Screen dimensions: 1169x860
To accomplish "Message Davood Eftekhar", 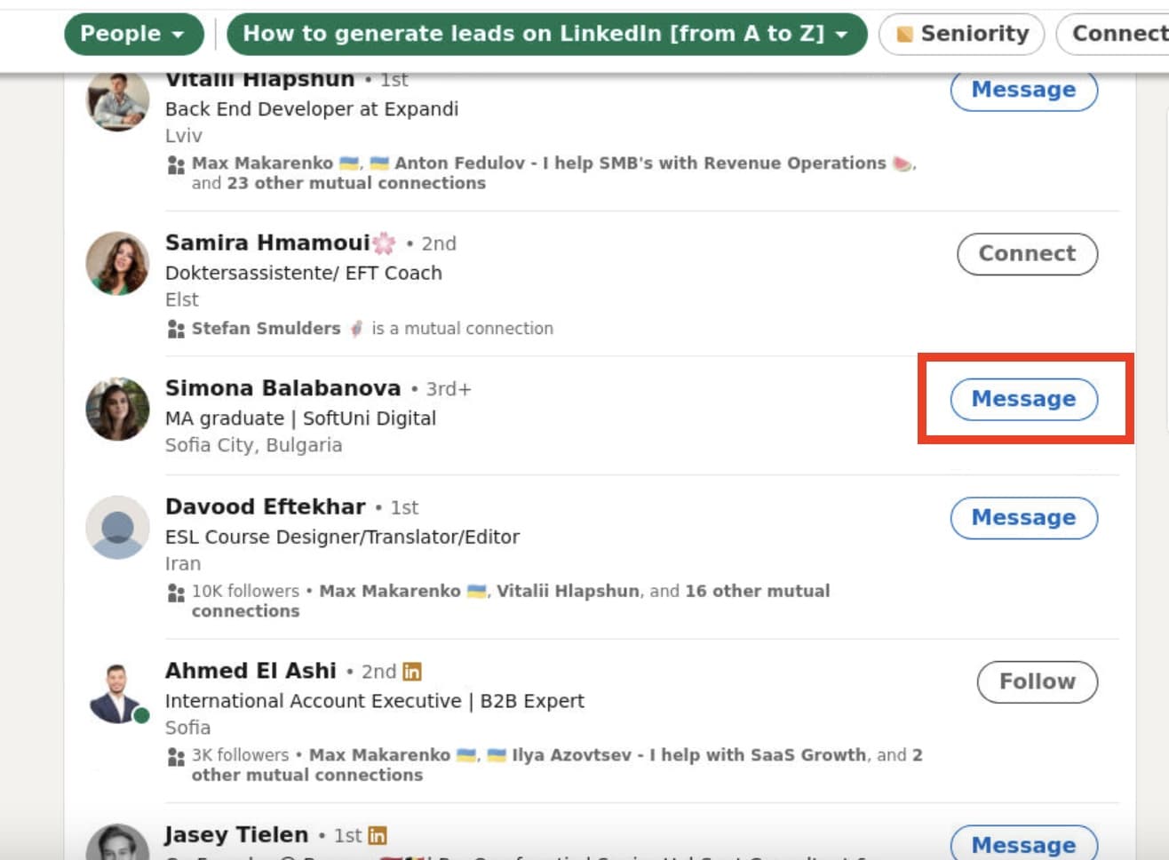I will coord(1023,517).
